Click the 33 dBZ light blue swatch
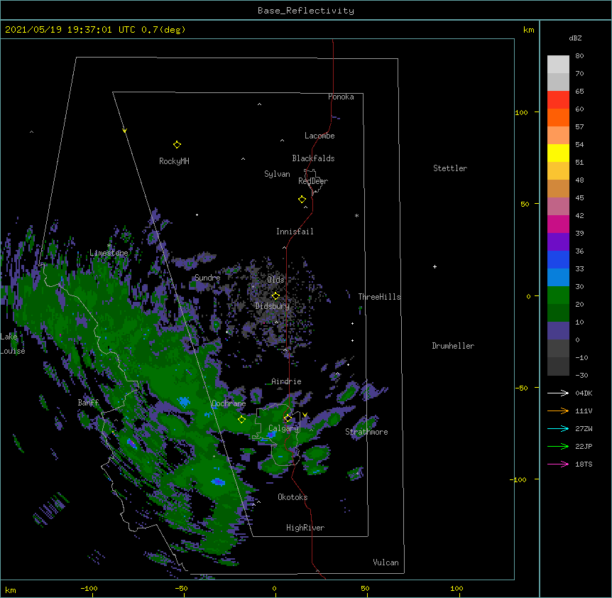612x598 pixels. (558, 277)
